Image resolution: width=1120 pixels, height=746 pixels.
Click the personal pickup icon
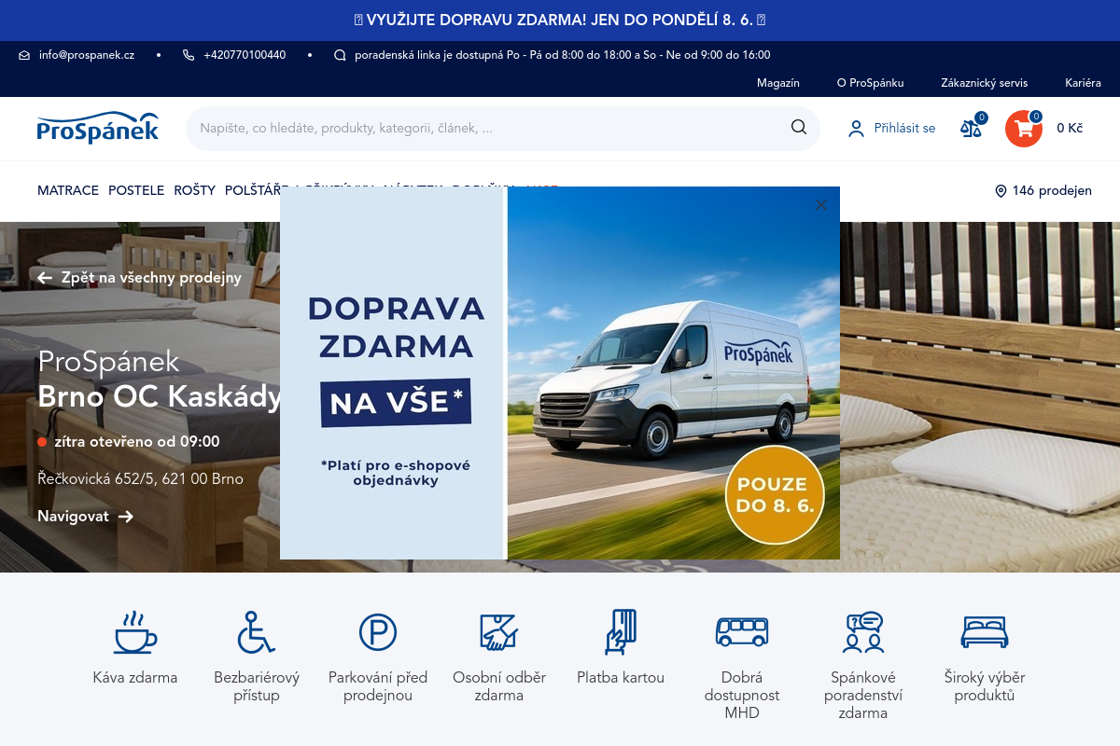(x=498, y=632)
